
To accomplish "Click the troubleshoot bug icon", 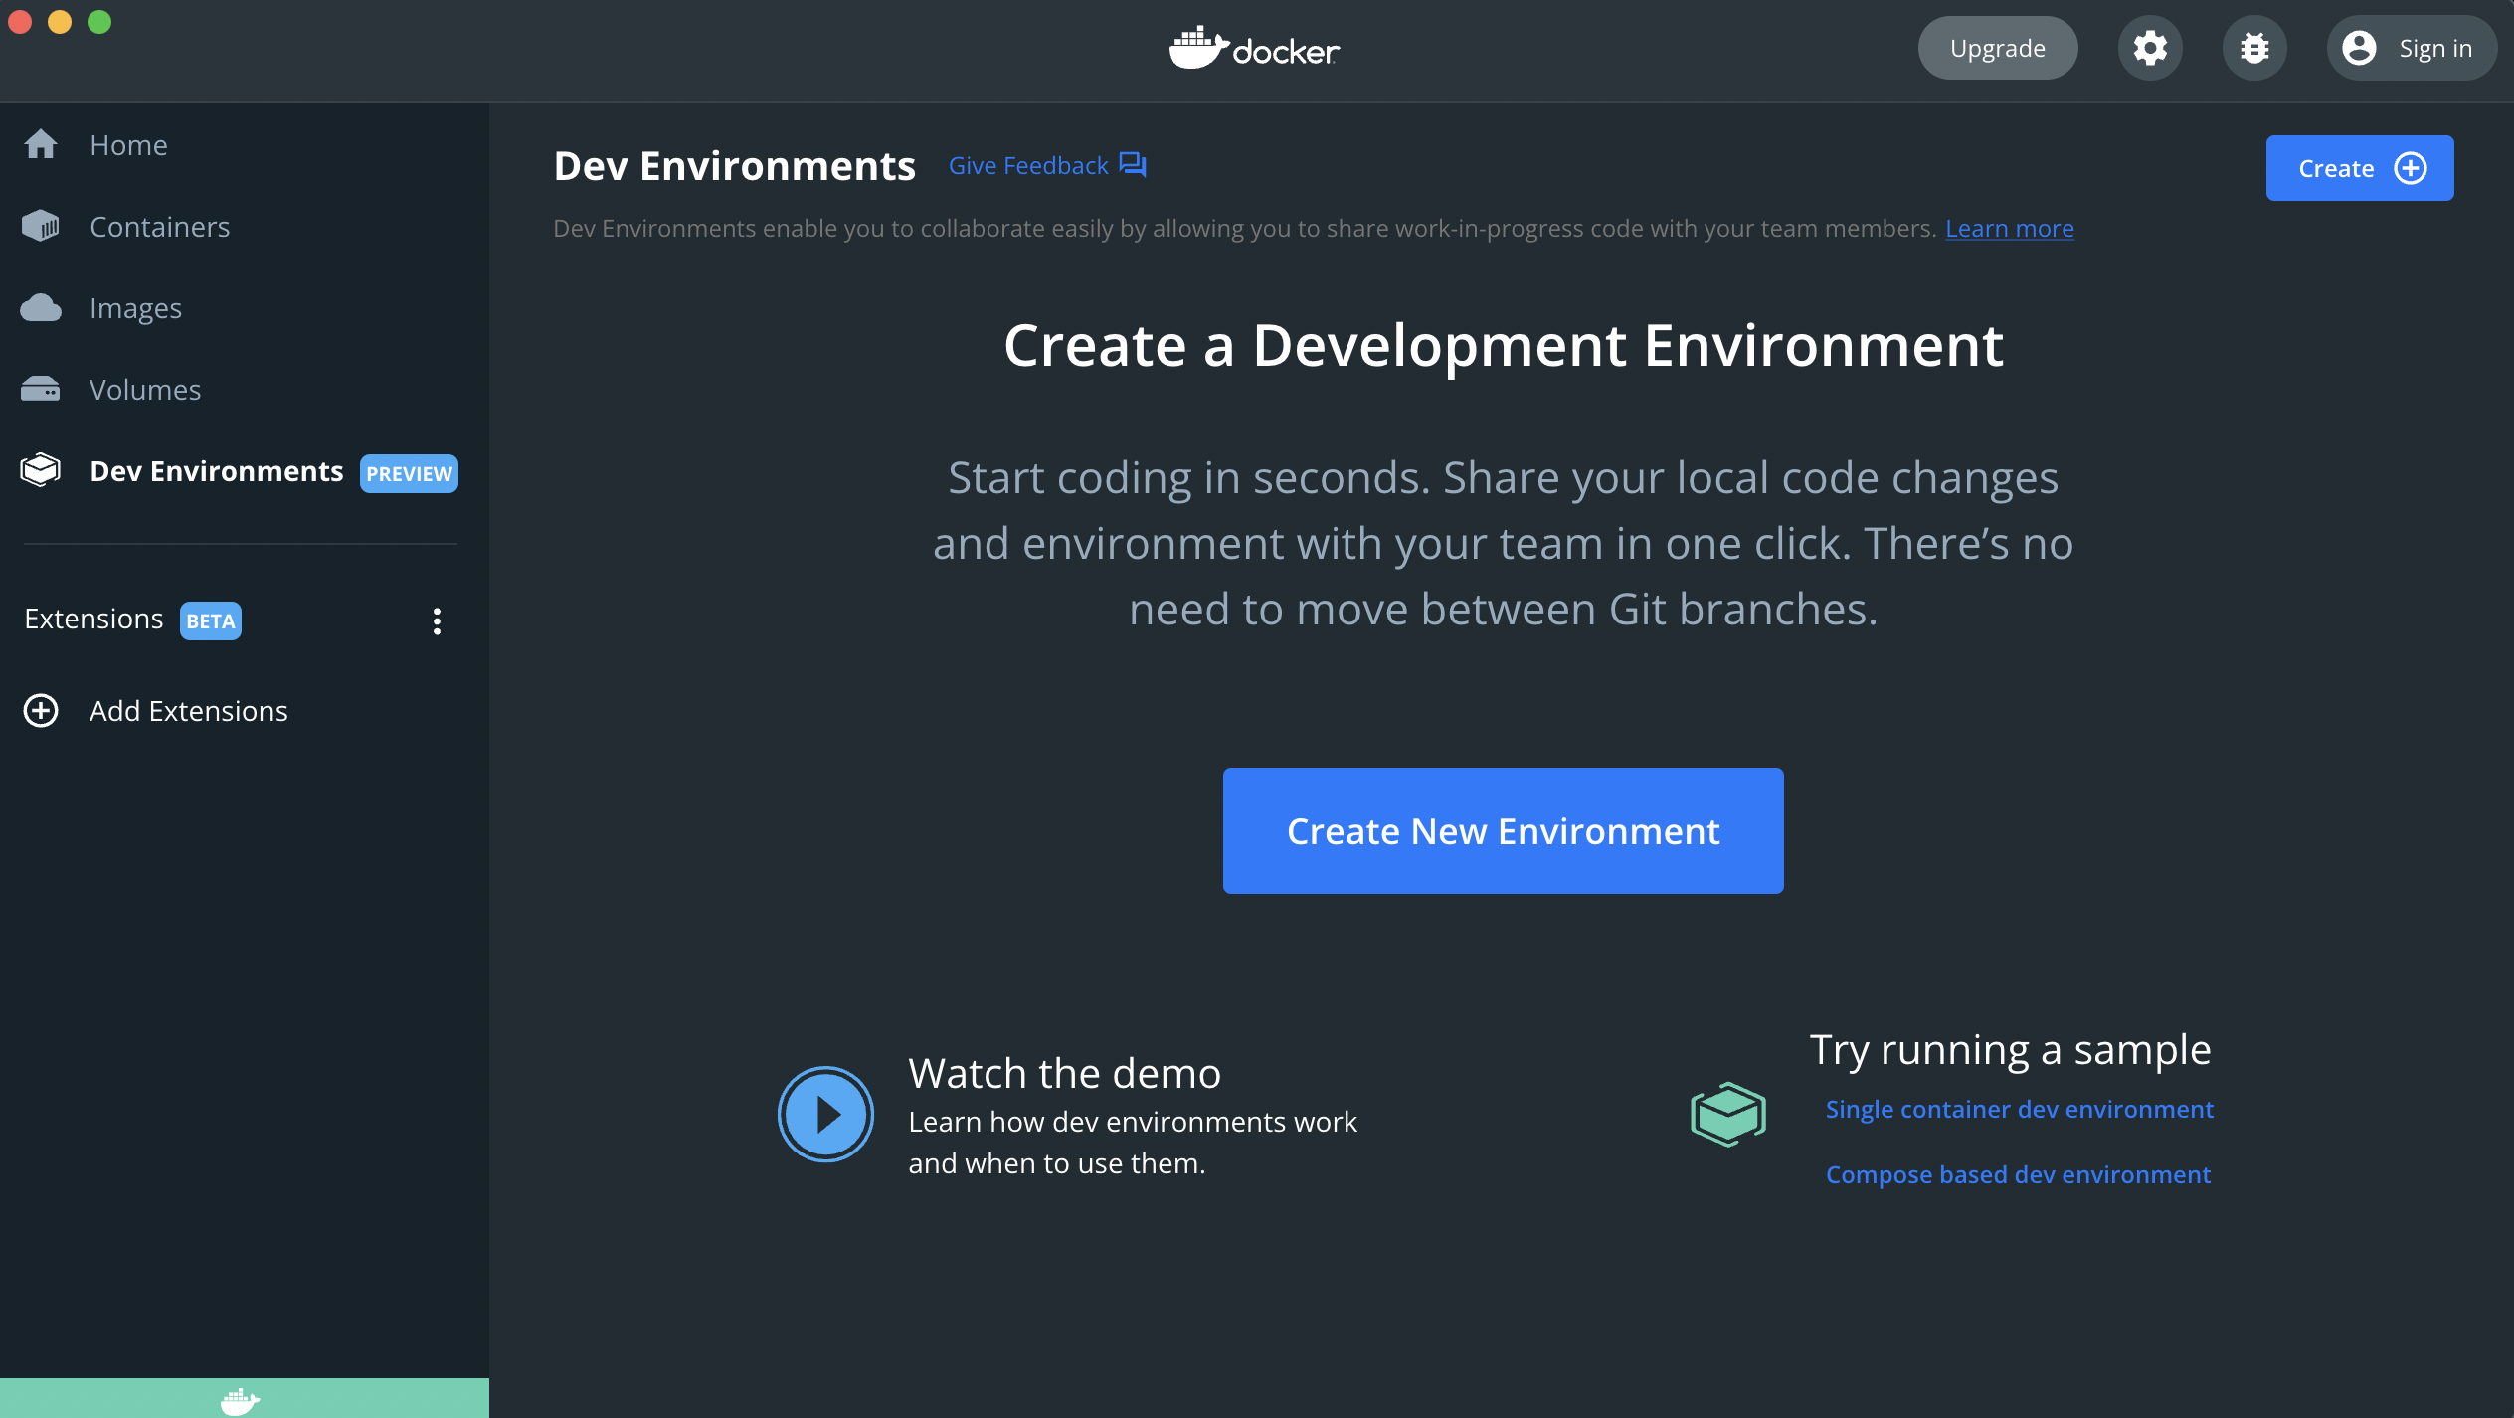I will click(2253, 48).
